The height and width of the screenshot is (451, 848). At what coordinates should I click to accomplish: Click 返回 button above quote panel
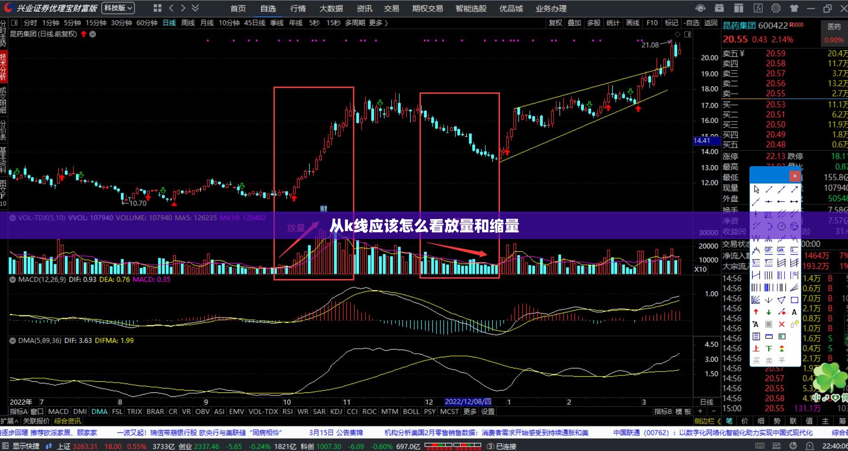[x=711, y=23]
